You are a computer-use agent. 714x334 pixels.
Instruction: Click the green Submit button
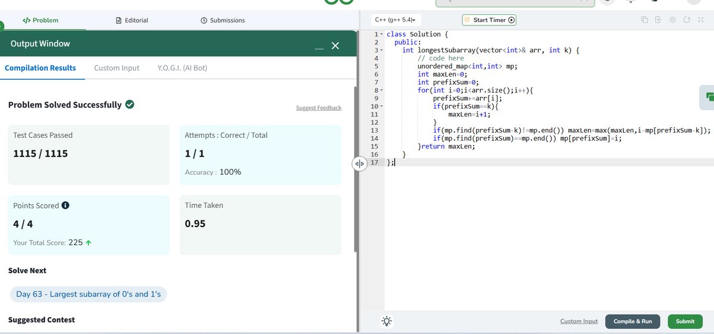click(x=685, y=322)
